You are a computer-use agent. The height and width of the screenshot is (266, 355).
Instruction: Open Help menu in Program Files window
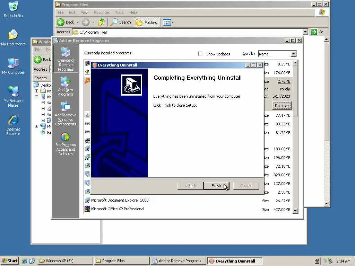point(133,12)
